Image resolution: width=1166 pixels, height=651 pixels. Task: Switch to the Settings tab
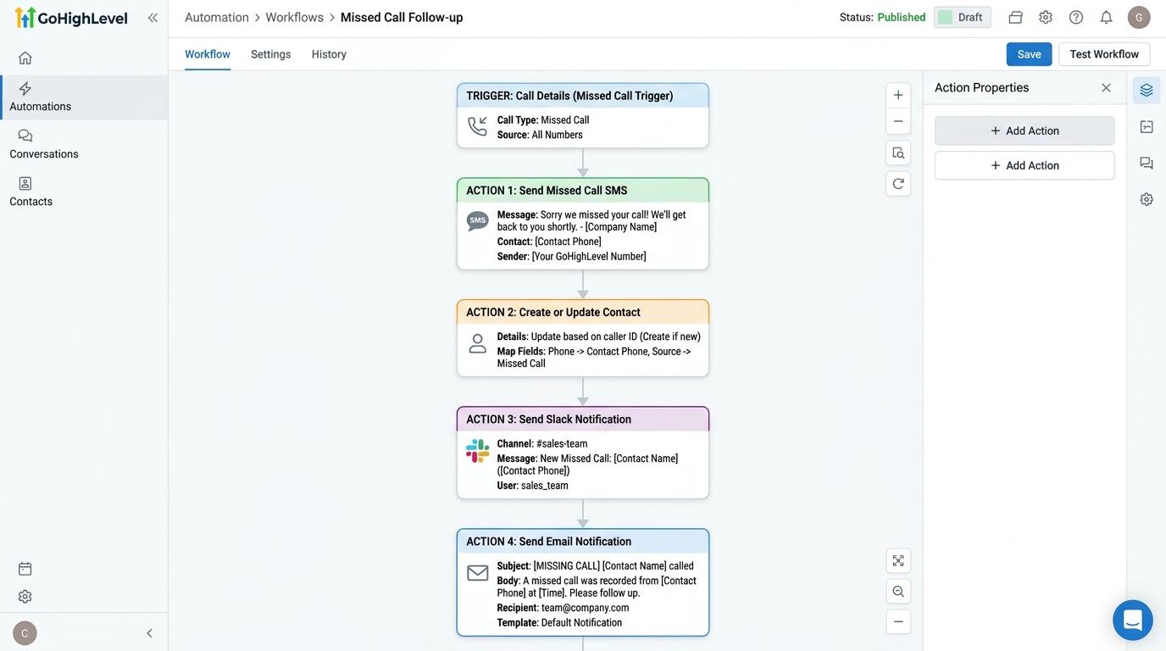(271, 54)
